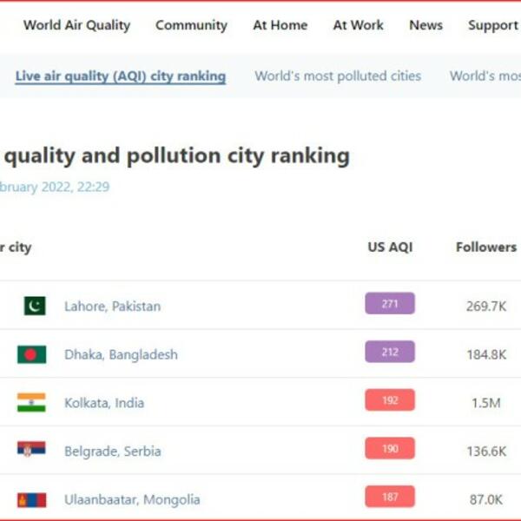
Task: Open the Support menu
Action: pos(492,25)
